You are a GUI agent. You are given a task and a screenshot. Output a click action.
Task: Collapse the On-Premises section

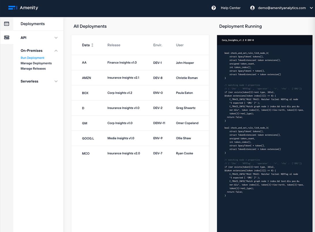[56, 50]
